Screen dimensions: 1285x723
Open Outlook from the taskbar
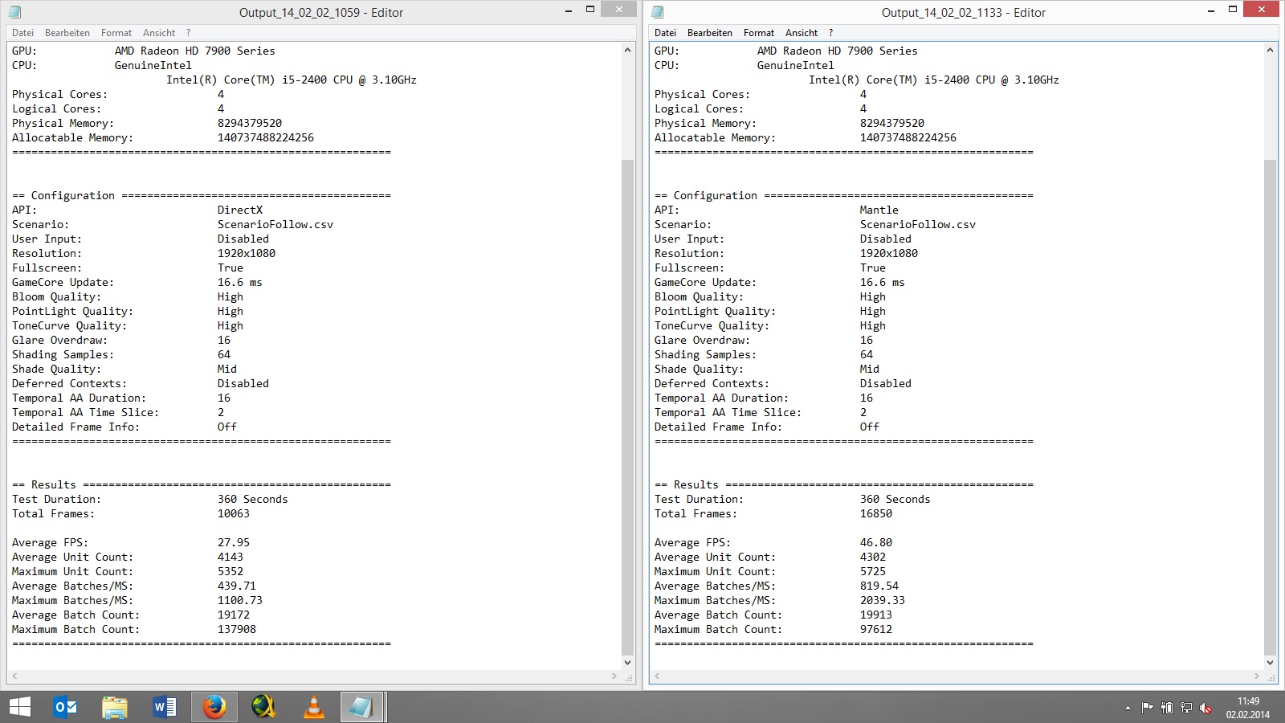(65, 707)
